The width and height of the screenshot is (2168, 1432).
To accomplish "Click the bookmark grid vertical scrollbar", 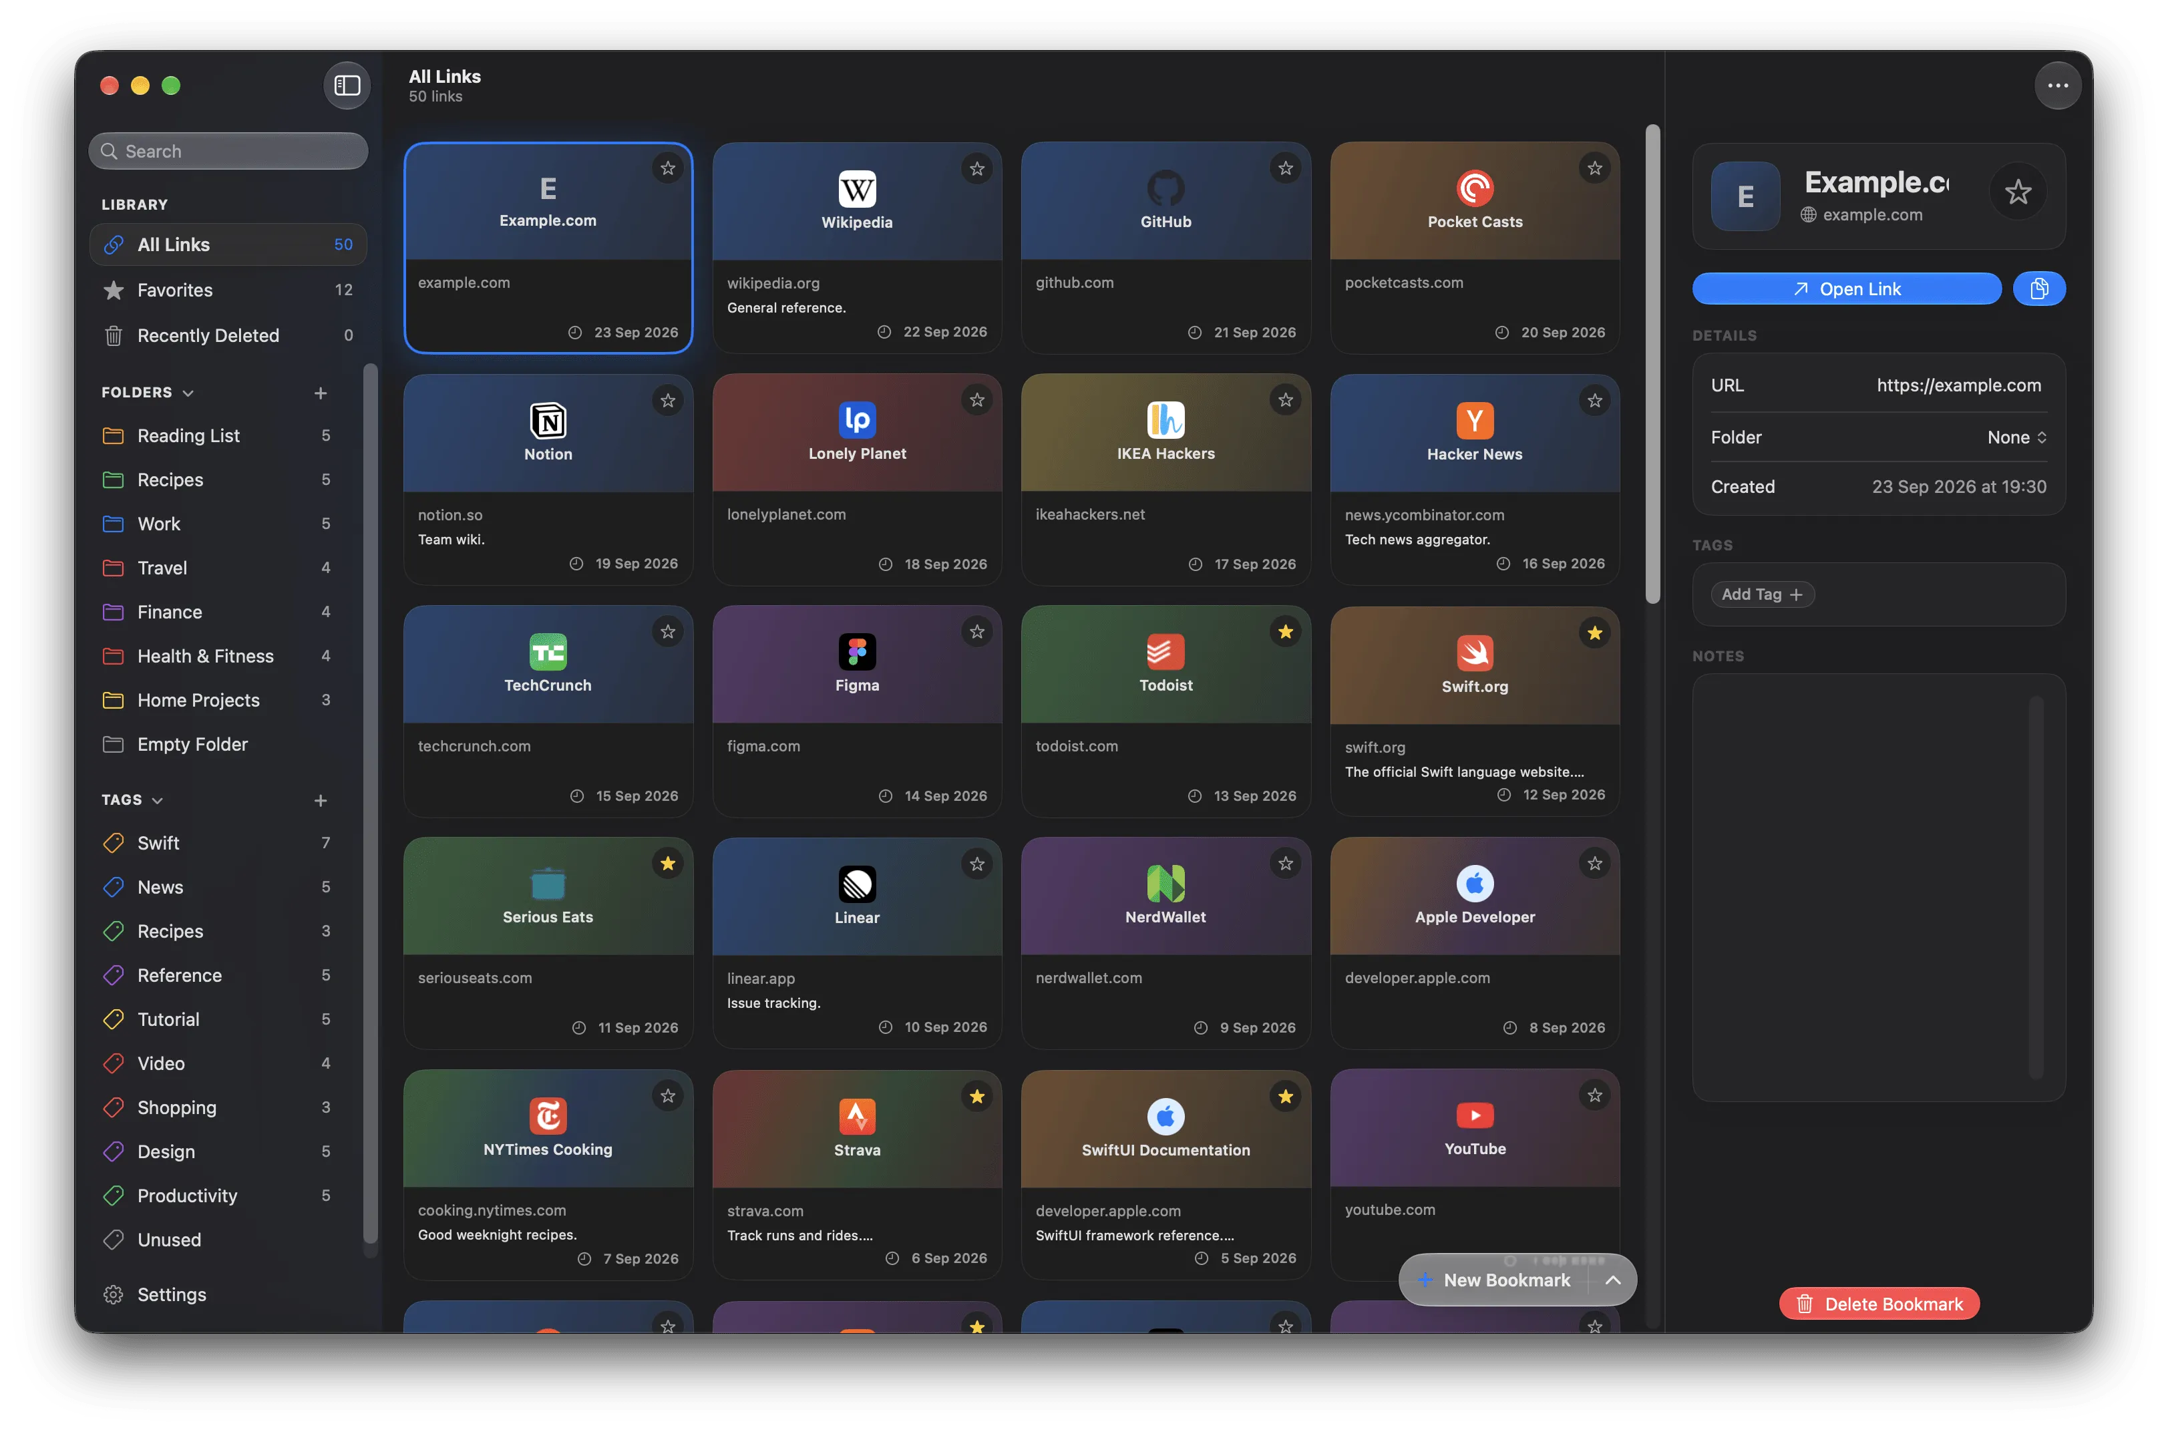I will click(1652, 363).
